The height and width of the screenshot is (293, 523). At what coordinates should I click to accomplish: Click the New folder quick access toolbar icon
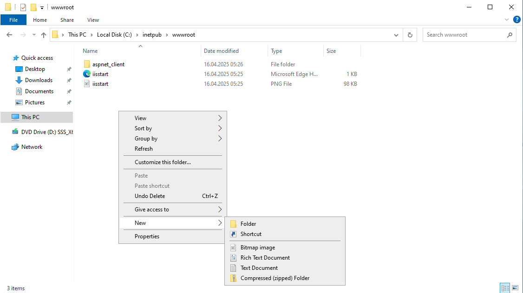click(33, 7)
